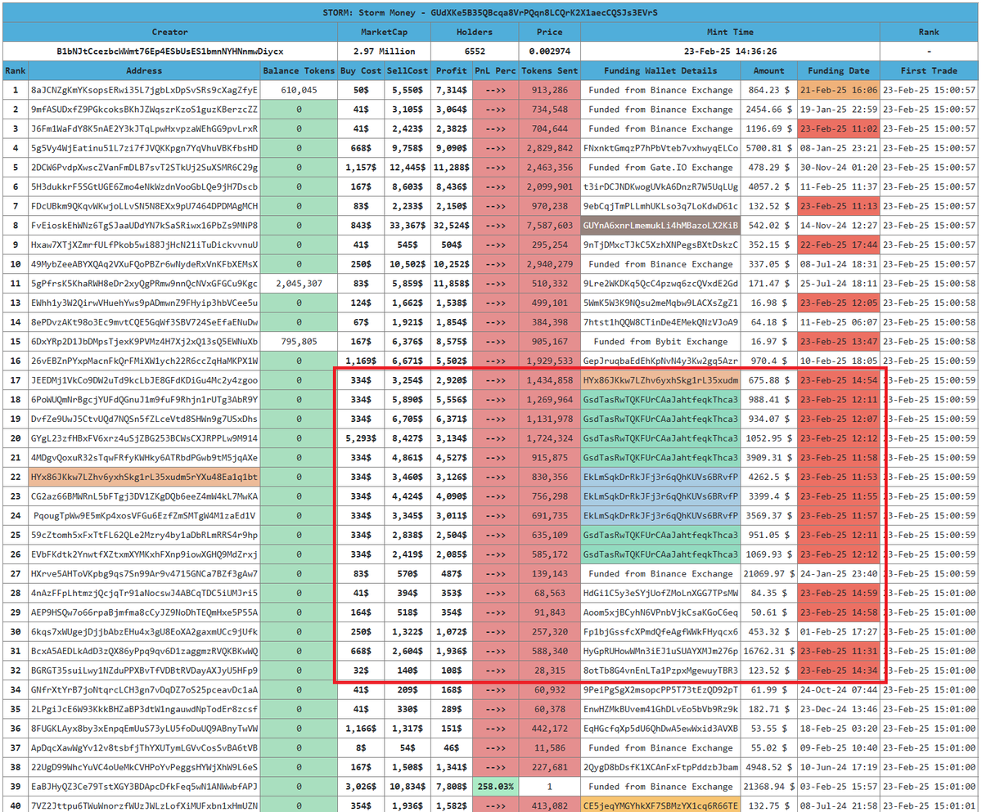The height and width of the screenshot is (812, 982).
Task: Click Funded from Bybit Exchange cell
Action: (661, 342)
